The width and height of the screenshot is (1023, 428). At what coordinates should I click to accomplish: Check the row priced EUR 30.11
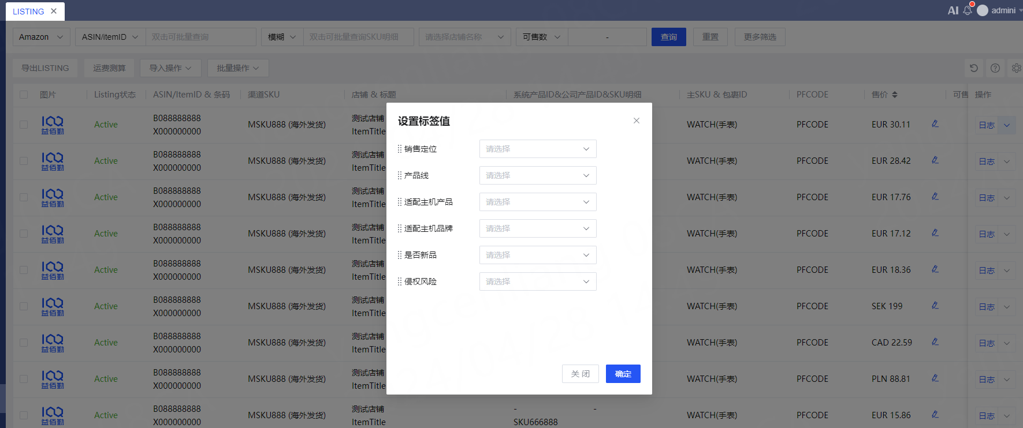coord(24,125)
